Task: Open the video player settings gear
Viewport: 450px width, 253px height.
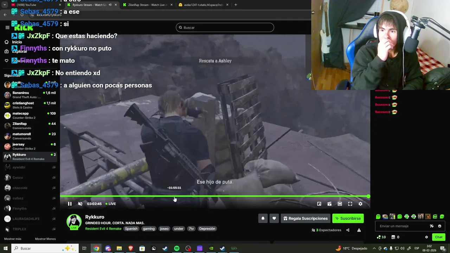Action: [x=360, y=204]
